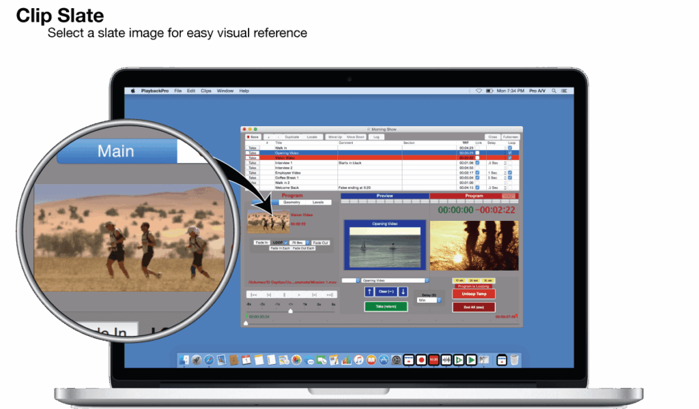This screenshot has width=699, height=409.
Task: Click the Move Down button
Action: [355, 137]
